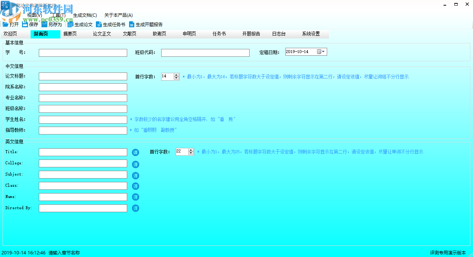Screen dimensions: 473x257
Task: Click the 生成论文 toolbar button
Action: click(x=80, y=25)
